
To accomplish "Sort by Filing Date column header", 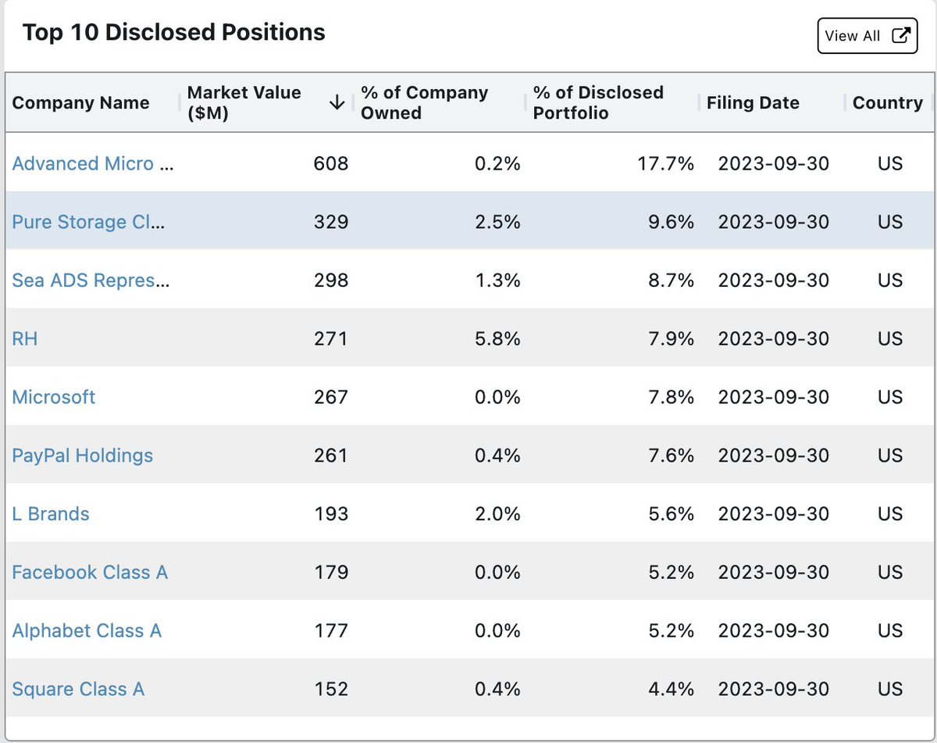I will click(753, 103).
